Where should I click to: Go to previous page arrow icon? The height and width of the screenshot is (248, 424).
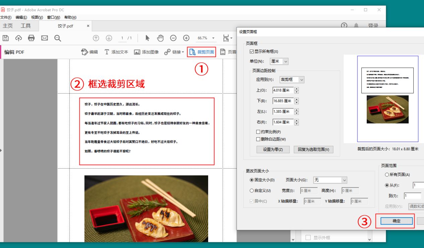point(96,38)
